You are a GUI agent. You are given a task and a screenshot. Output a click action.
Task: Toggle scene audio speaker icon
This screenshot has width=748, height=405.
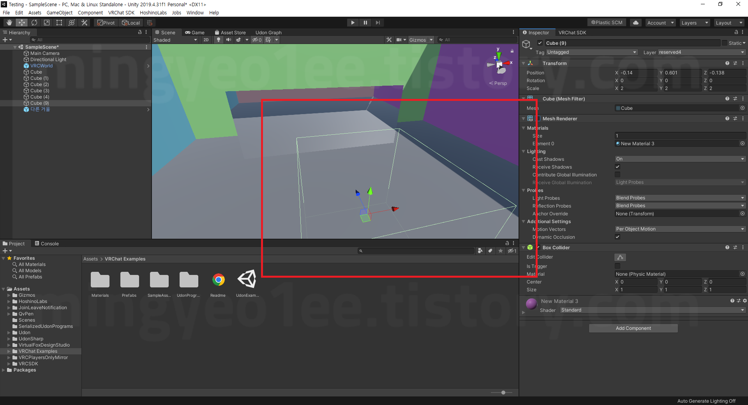tap(229, 40)
